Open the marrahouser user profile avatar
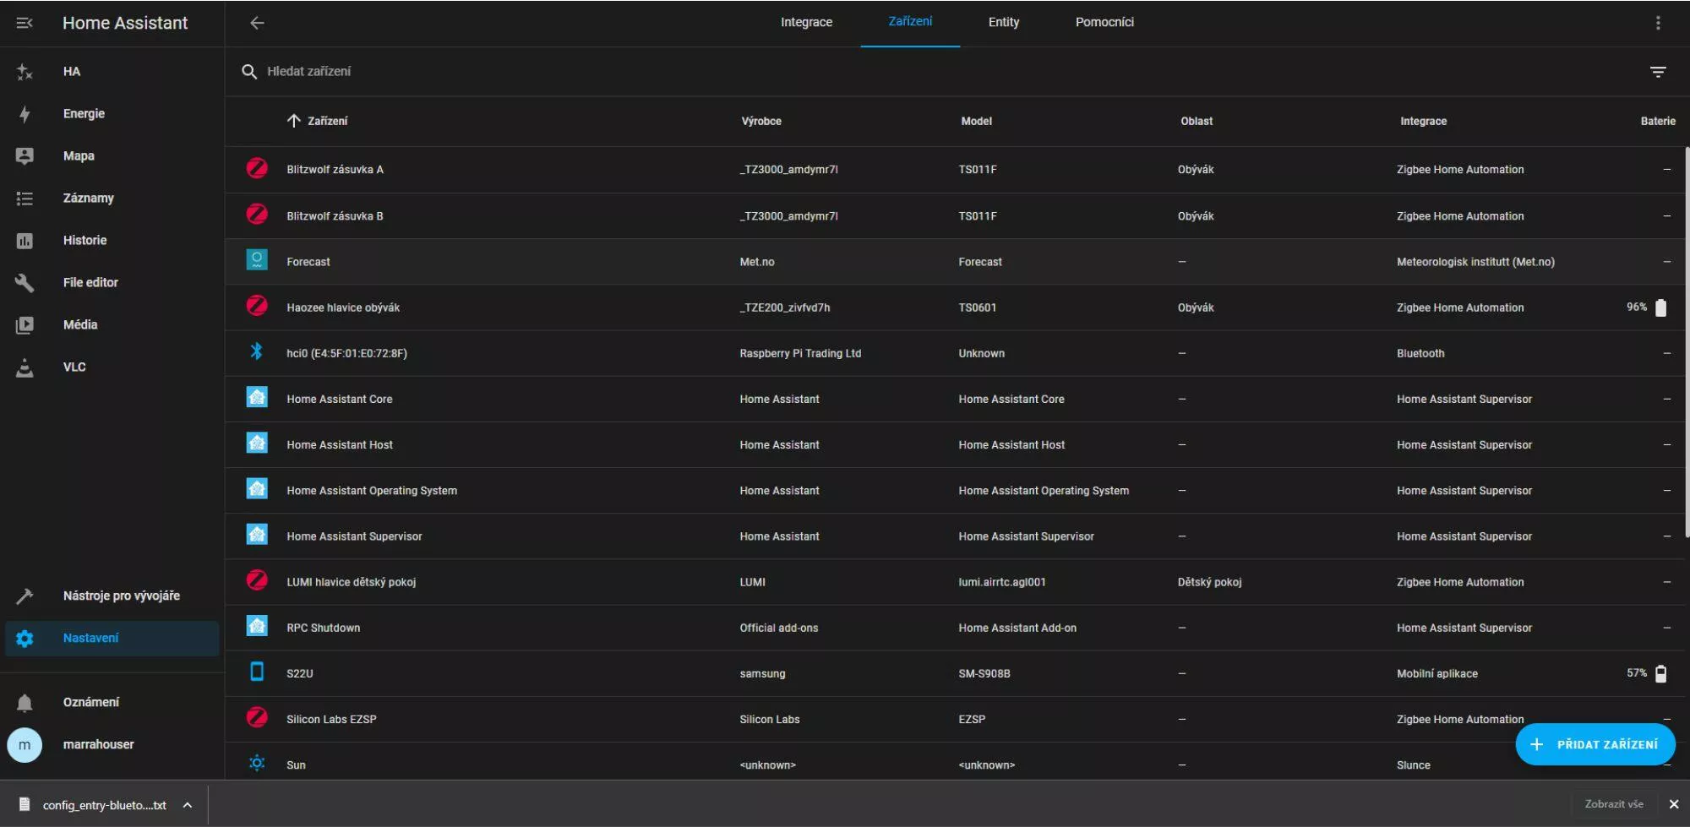Viewport: 1690px width, 827px height. tap(25, 745)
